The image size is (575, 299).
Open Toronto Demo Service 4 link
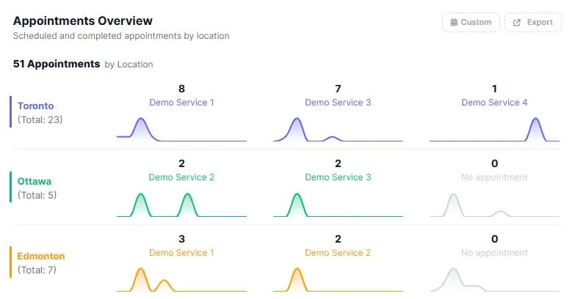tap(494, 103)
